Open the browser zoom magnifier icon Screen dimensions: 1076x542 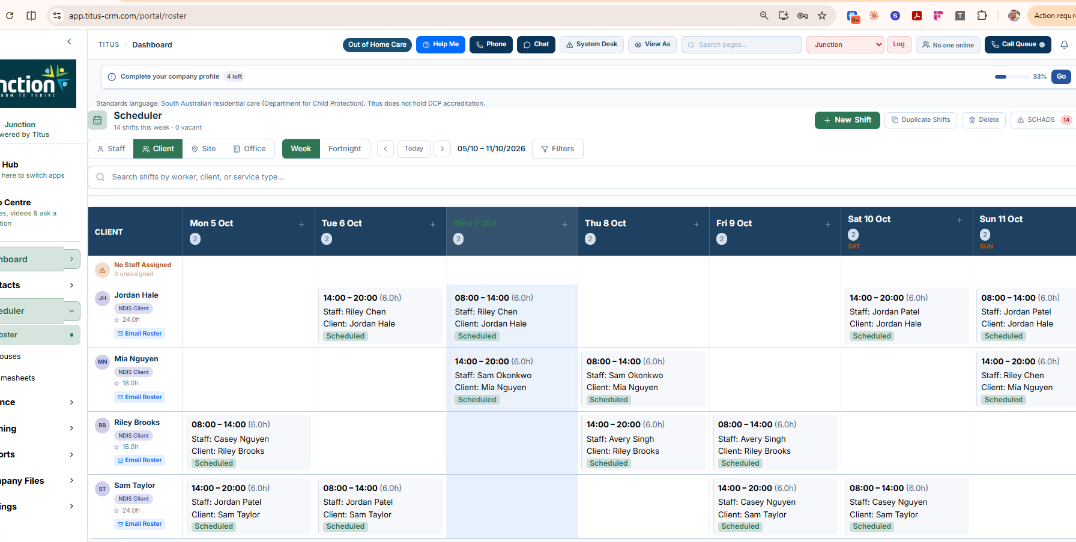pyautogui.click(x=764, y=16)
